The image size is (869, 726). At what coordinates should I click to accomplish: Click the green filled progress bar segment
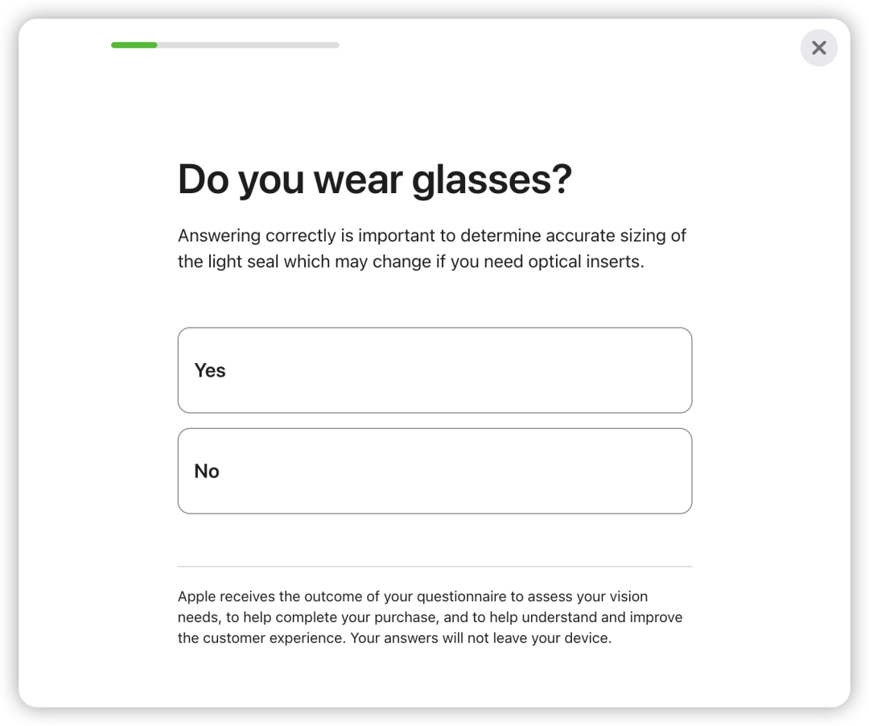point(134,45)
